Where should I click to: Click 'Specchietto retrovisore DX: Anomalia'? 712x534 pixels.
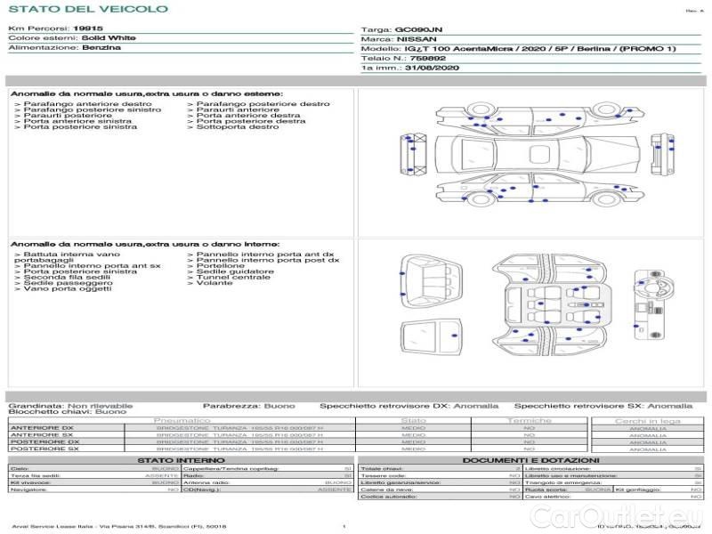tap(409, 406)
